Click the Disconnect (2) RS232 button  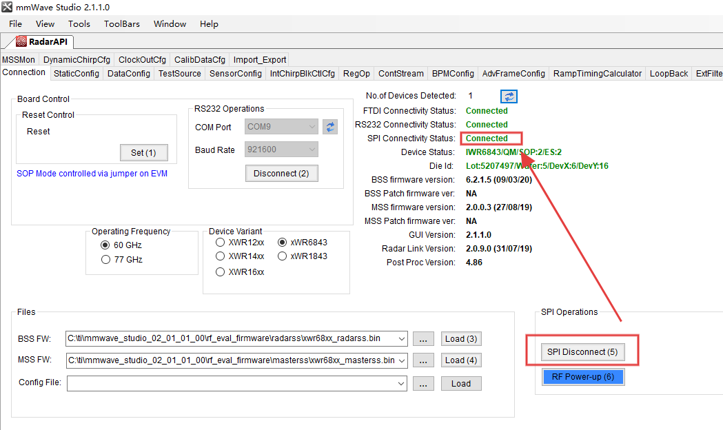click(281, 173)
